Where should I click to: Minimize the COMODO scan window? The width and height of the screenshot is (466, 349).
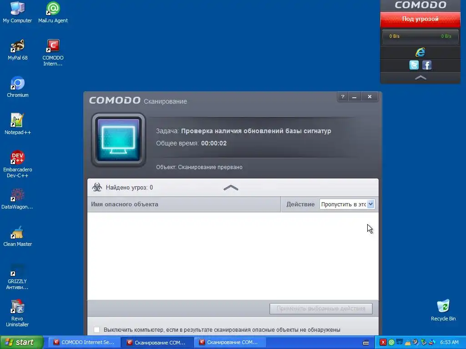pyautogui.click(x=354, y=97)
